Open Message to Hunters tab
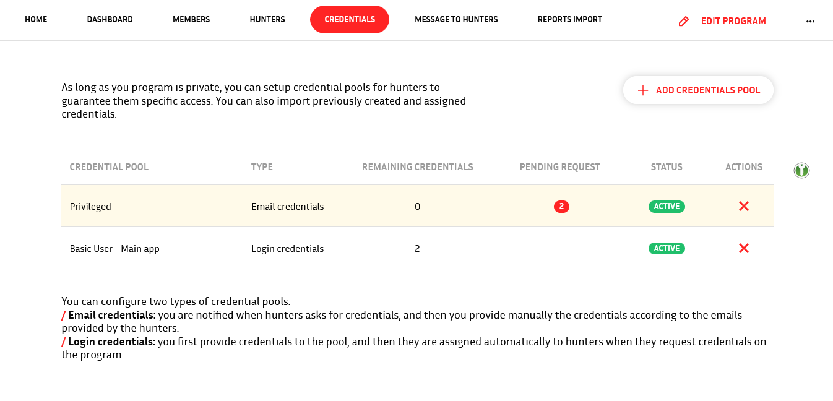 (x=456, y=20)
